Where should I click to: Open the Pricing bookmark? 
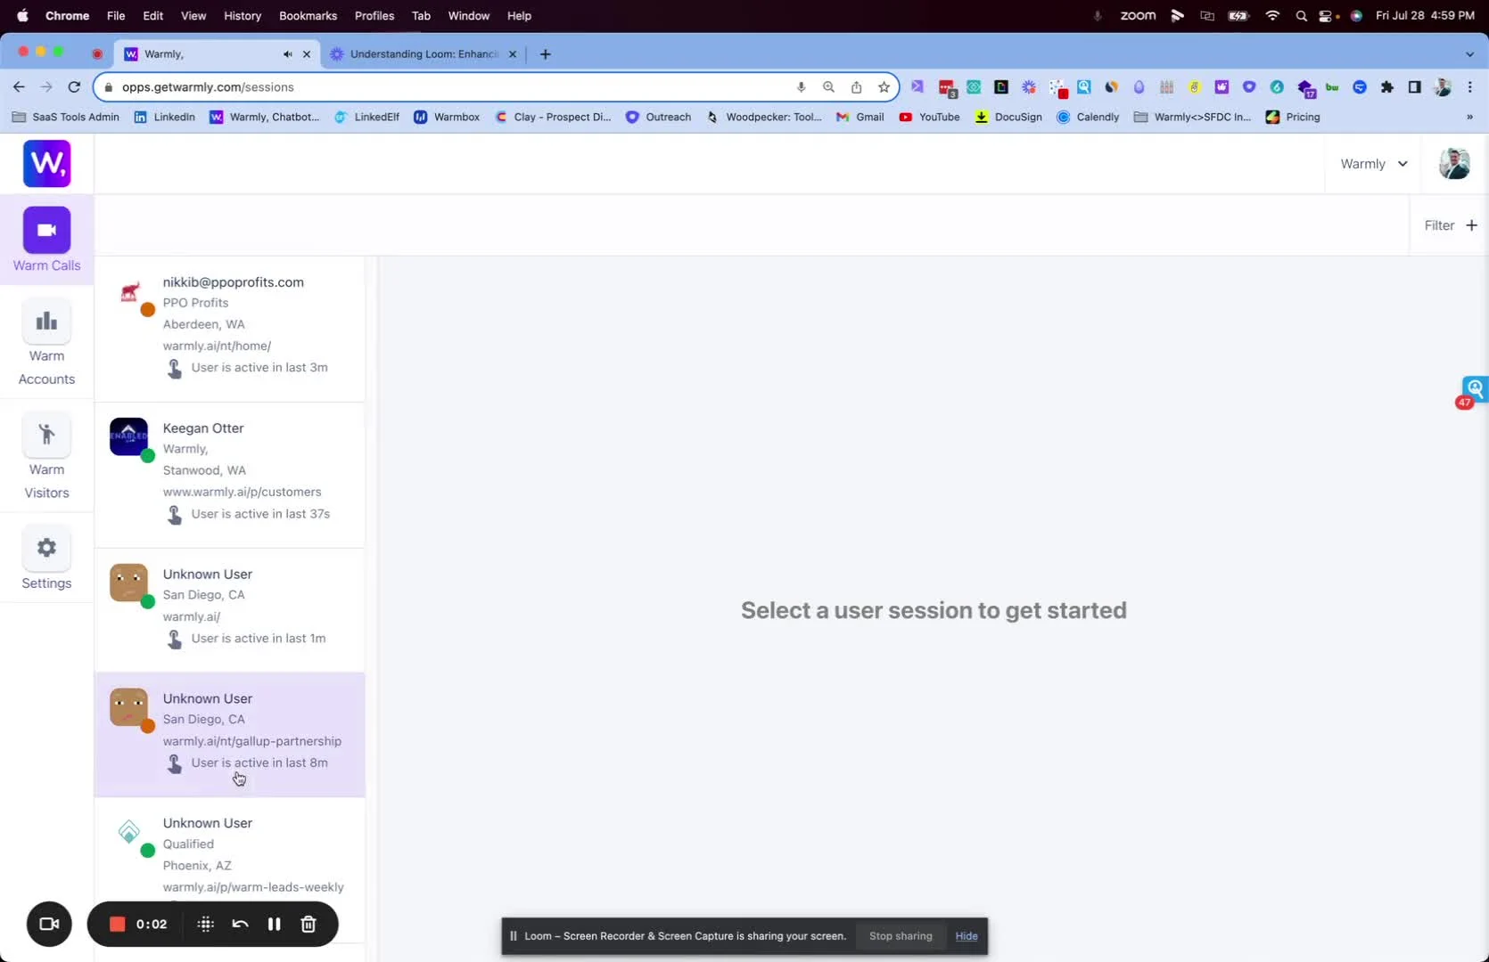pos(1293,117)
